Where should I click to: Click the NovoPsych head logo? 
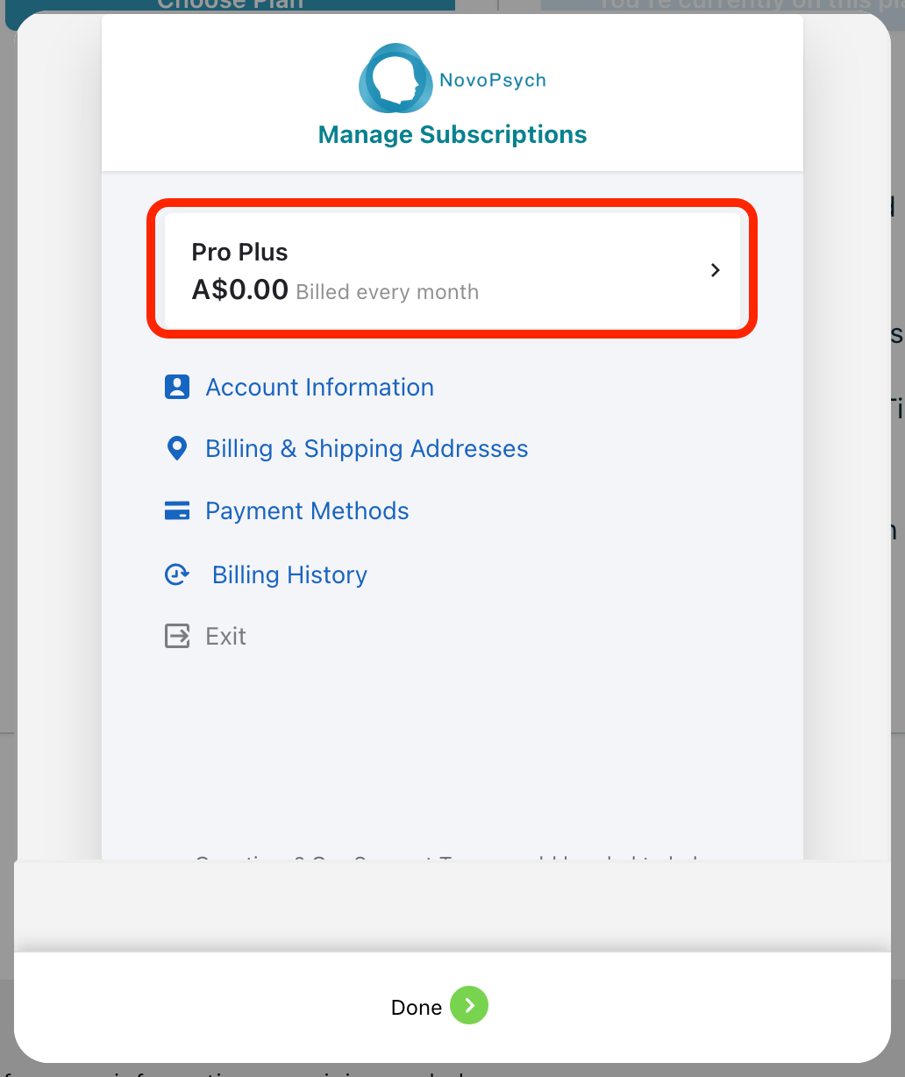point(395,78)
